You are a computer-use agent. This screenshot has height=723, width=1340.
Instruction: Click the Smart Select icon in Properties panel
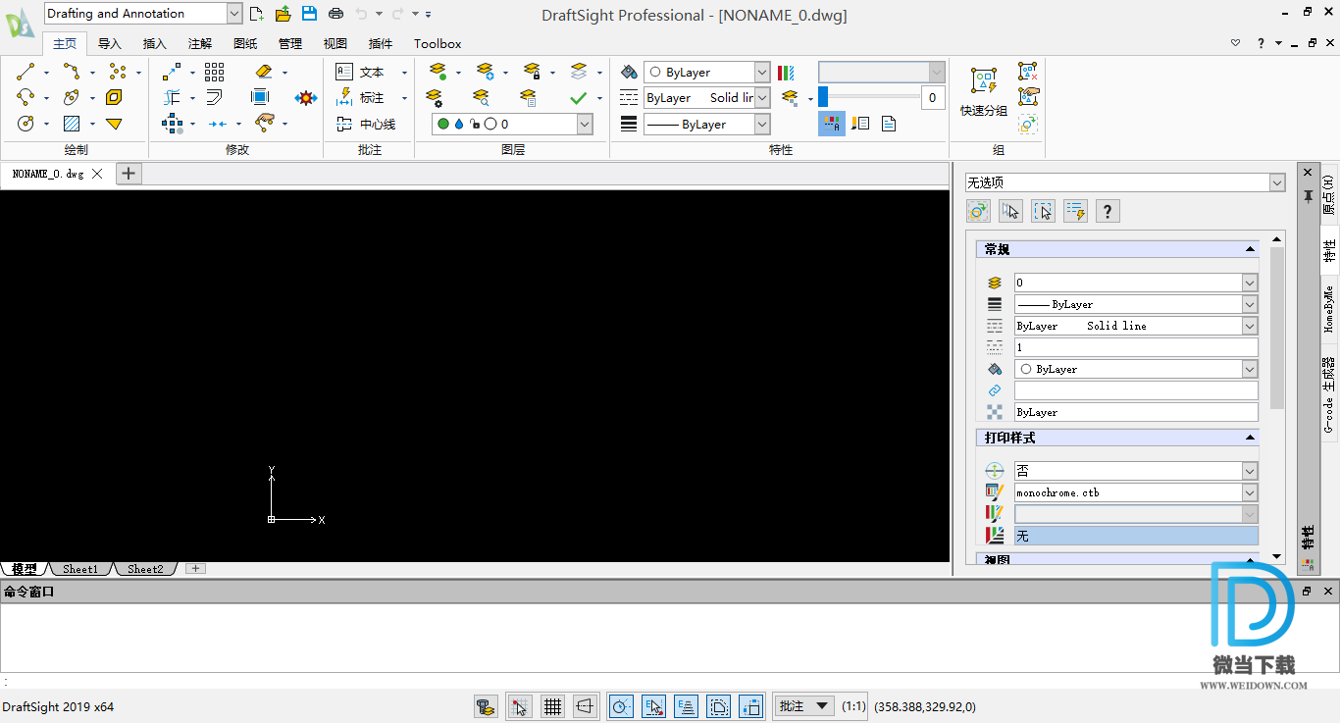click(1075, 211)
